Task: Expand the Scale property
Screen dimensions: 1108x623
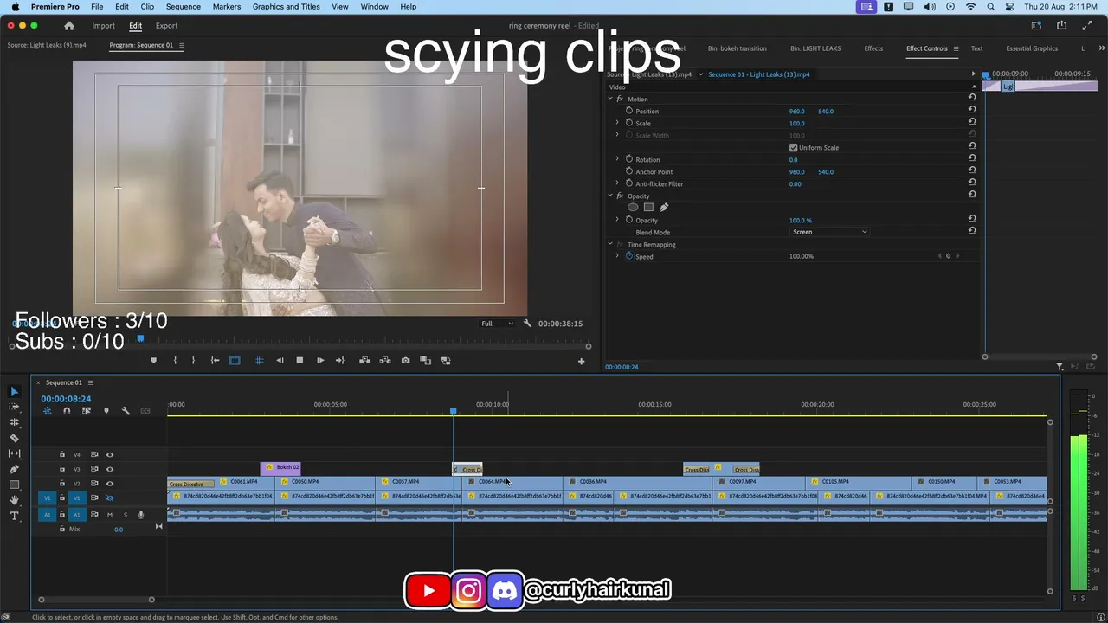Action: coord(617,123)
